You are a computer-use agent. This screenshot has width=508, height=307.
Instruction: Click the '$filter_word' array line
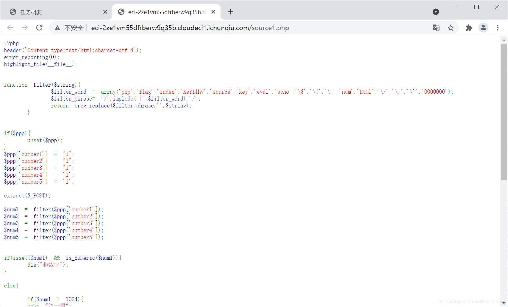click(x=252, y=92)
